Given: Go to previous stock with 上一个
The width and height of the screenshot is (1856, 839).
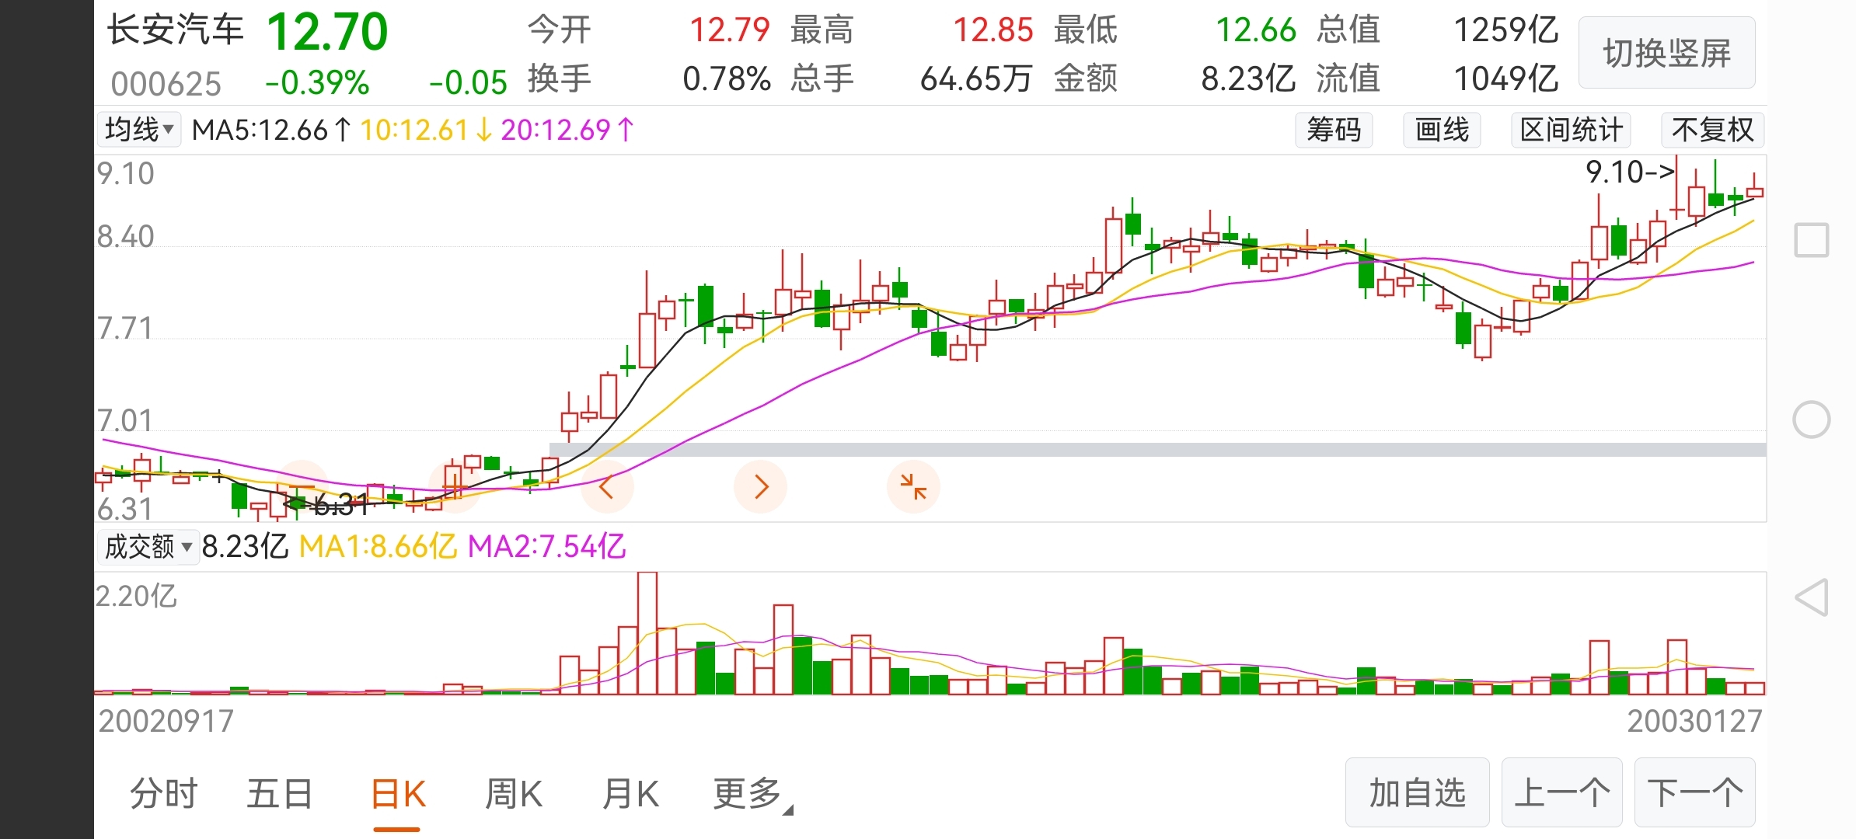Looking at the screenshot, I should coord(1561,792).
